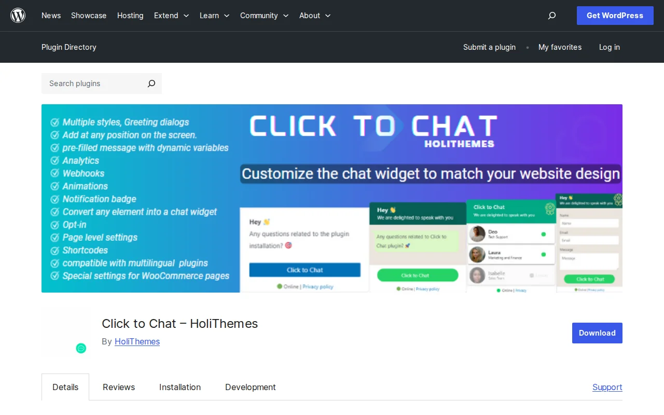Click the green chat badge on the plugin icon
The width and height of the screenshot is (664, 415).
(81, 348)
